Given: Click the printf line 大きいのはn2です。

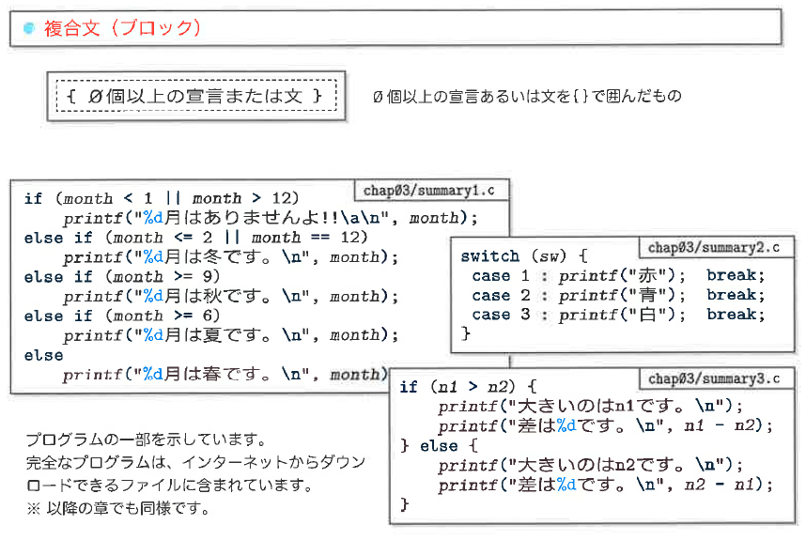Looking at the screenshot, I should pos(591,465).
